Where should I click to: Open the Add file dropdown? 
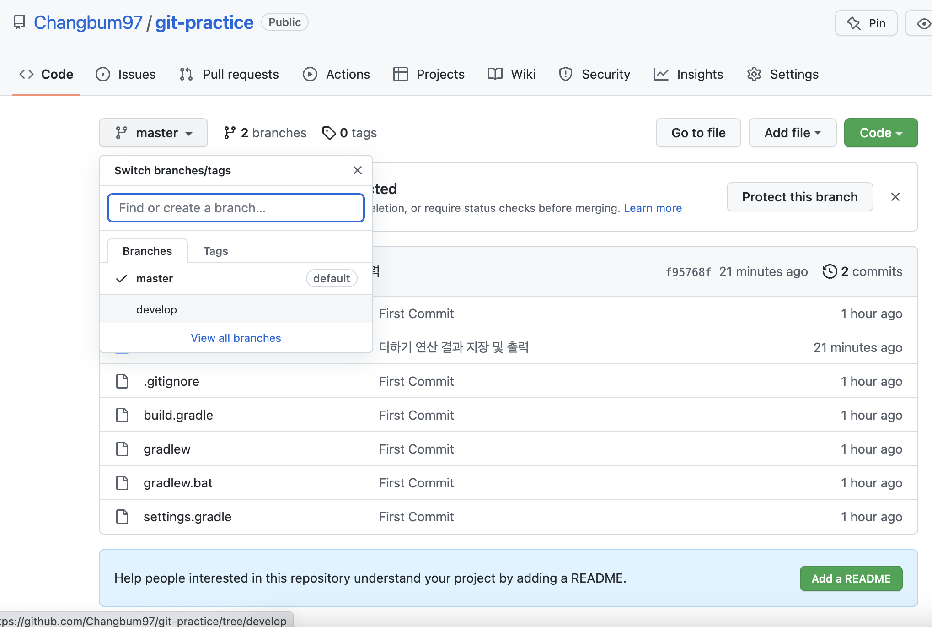tap(792, 133)
